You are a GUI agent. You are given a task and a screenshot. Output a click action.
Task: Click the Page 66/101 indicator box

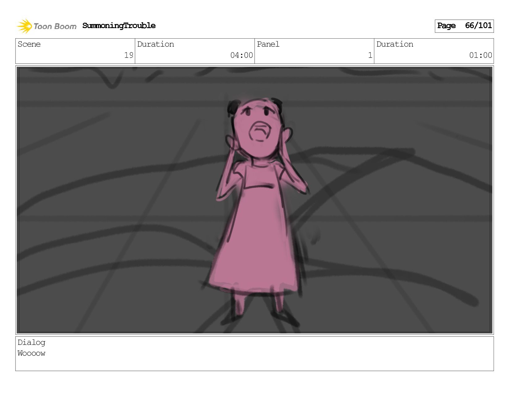point(464,26)
